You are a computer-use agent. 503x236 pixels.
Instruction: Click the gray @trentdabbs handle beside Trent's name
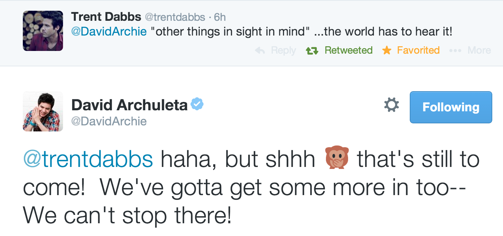click(175, 17)
